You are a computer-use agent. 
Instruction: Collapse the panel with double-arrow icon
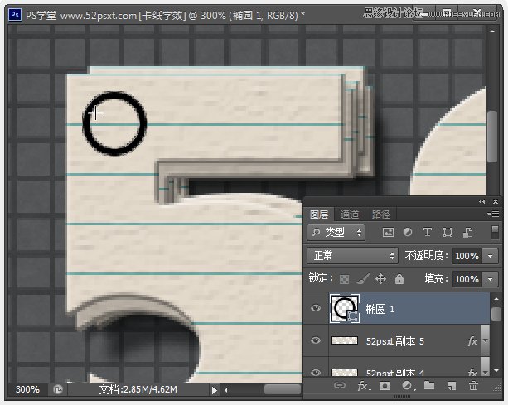coord(482,202)
